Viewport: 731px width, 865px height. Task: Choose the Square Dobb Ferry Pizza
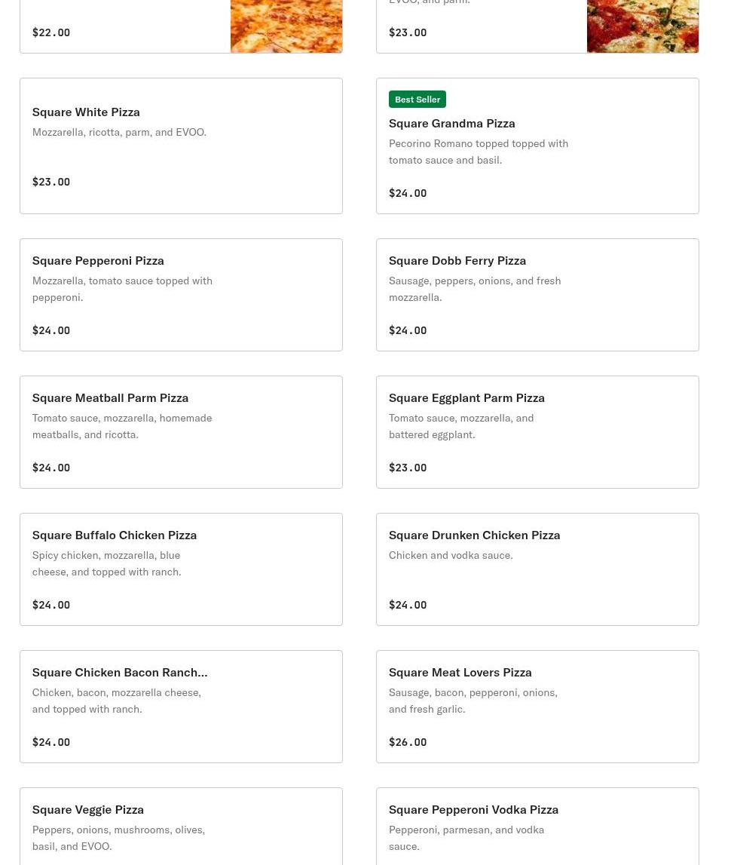click(x=457, y=260)
